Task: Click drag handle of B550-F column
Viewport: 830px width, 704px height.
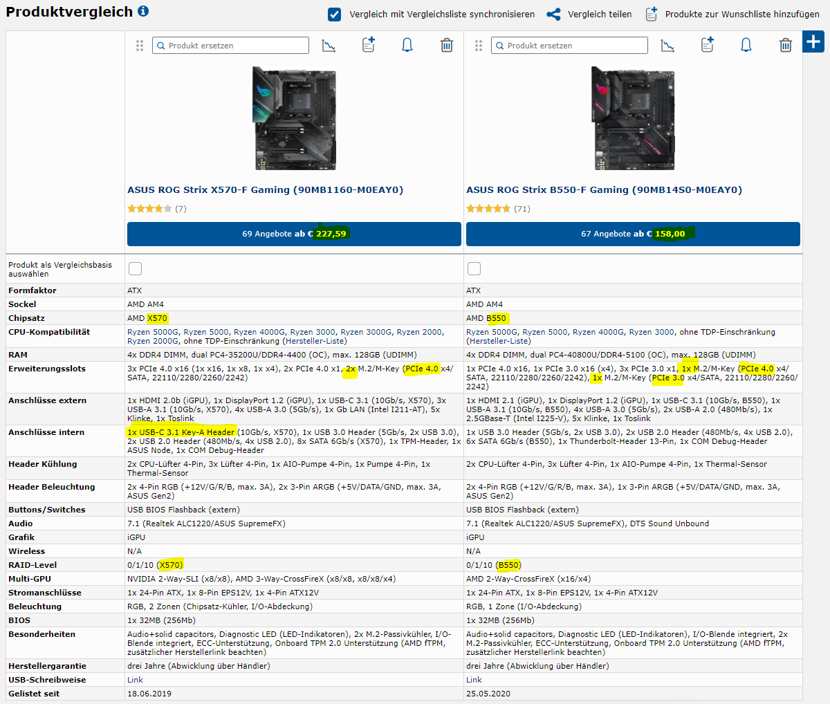Action: (479, 46)
